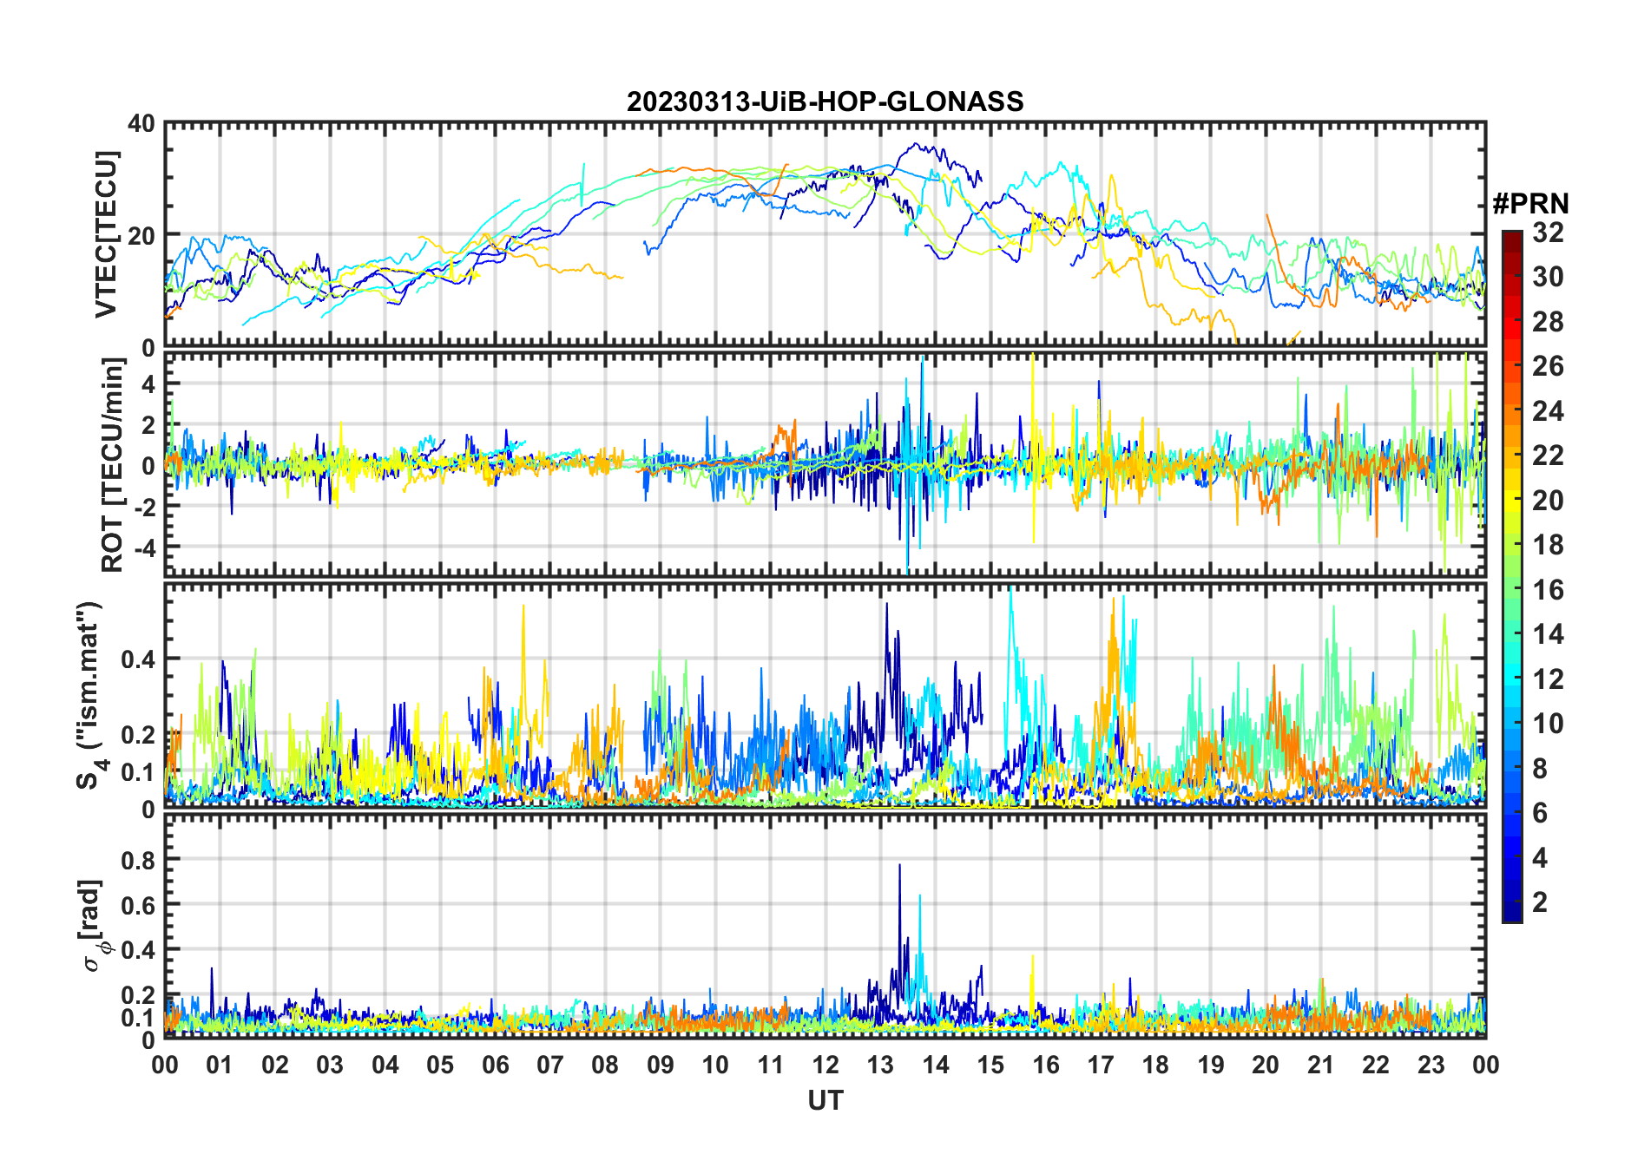Click the x-axis tick label 23
Viewport: 1651px width, 1154px height.
pyautogui.click(x=1431, y=1065)
